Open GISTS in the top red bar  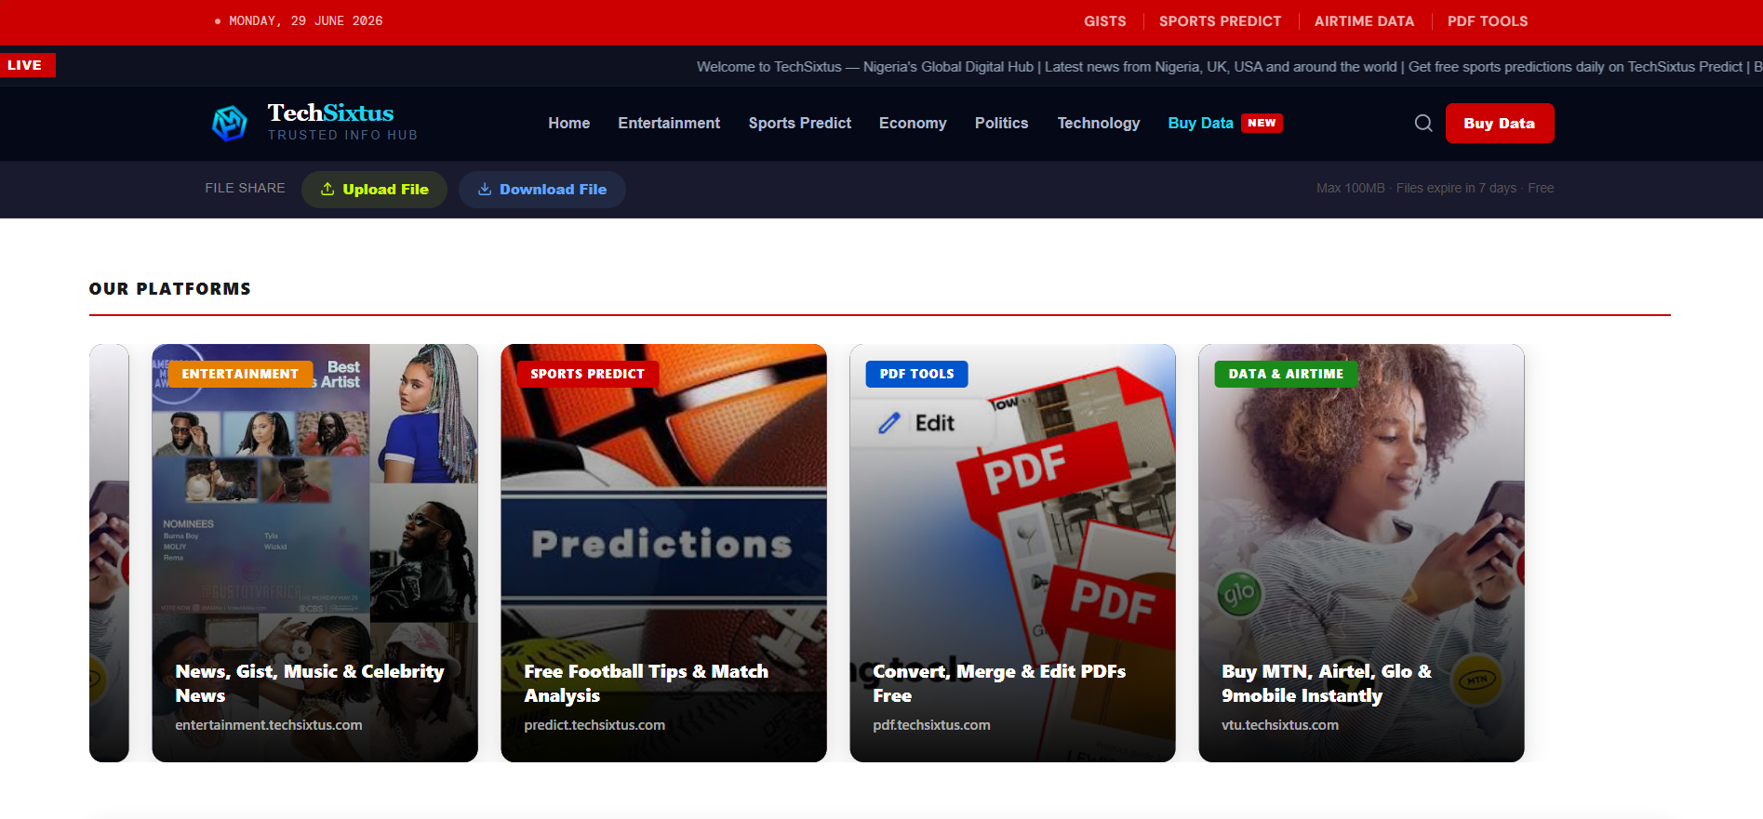(1105, 21)
